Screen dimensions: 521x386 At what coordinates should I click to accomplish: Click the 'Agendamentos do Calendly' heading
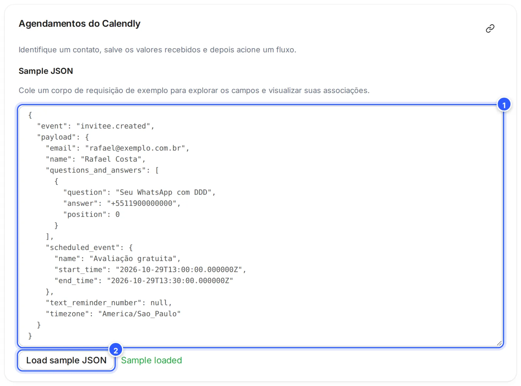tap(79, 24)
